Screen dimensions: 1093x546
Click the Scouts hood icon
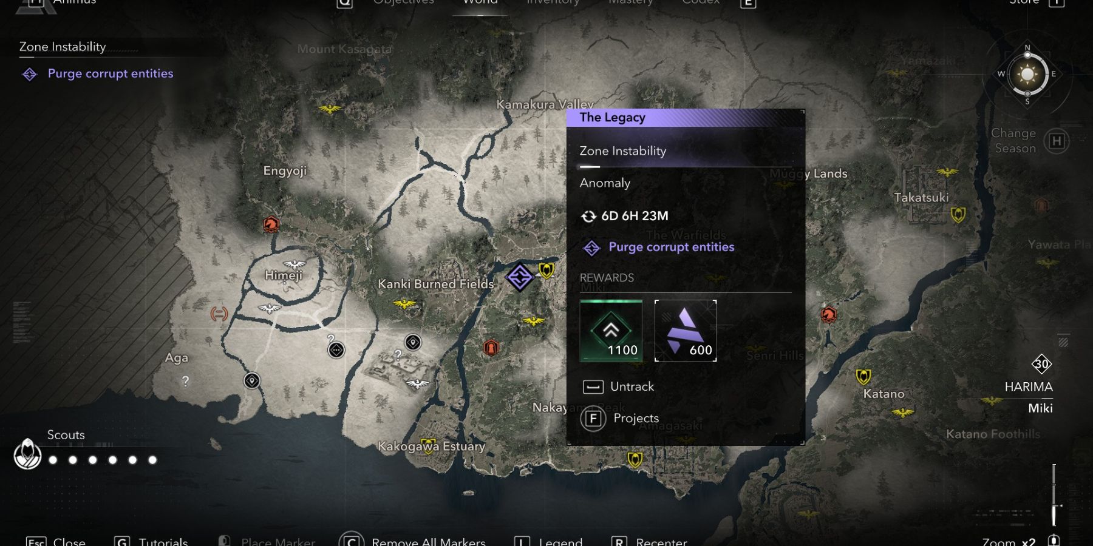(27, 454)
